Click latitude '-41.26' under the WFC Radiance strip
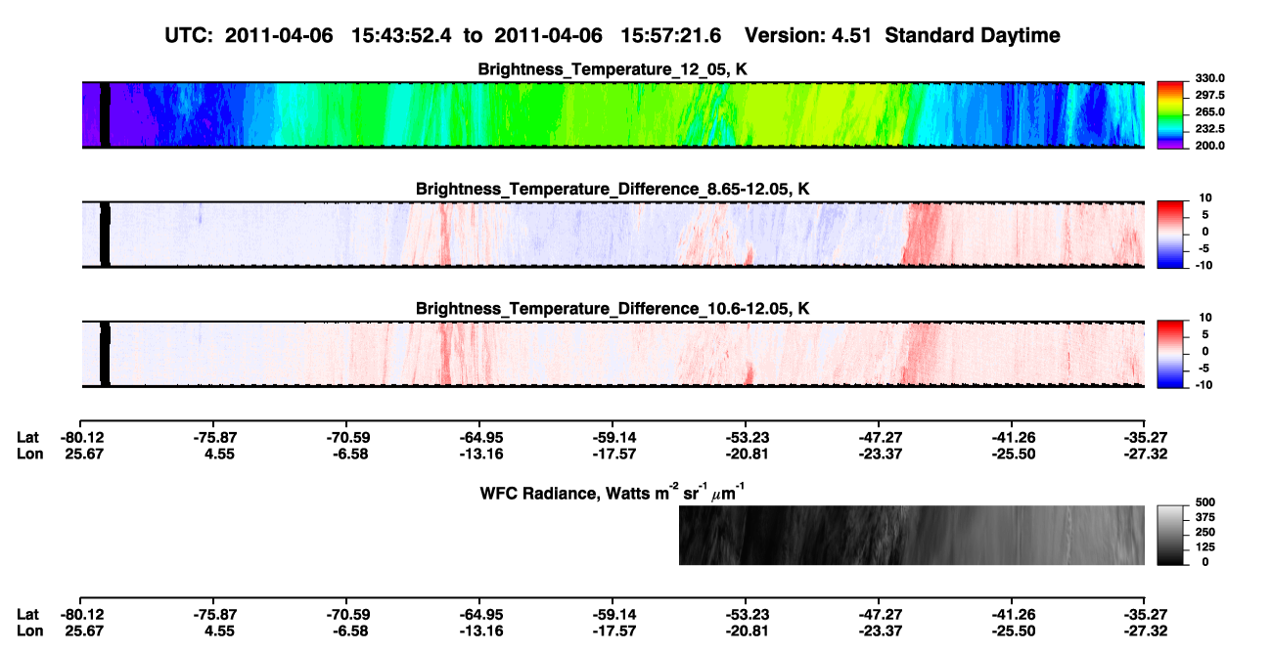 click(x=1013, y=615)
